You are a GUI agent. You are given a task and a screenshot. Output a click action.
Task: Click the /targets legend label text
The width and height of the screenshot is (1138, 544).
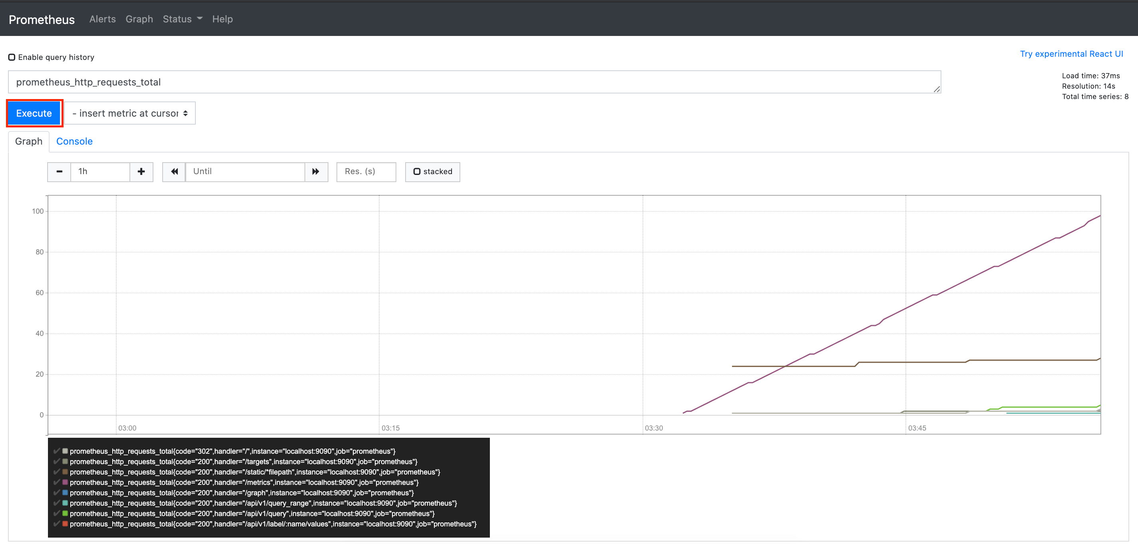tap(243, 462)
